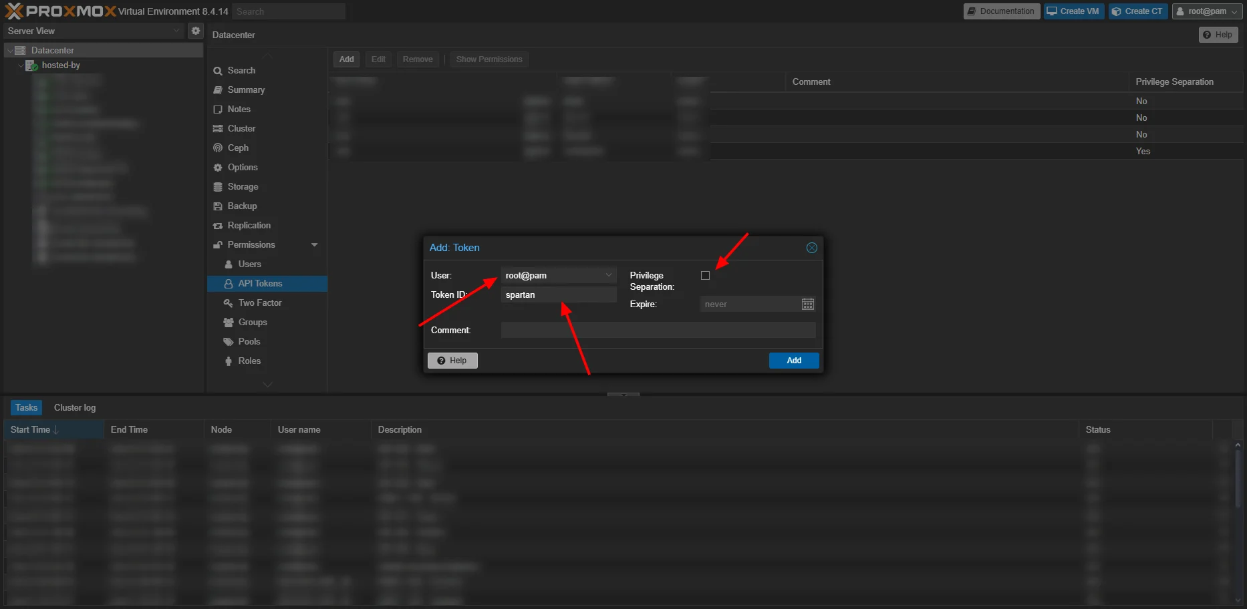The width and height of the screenshot is (1247, 609).
Task: Click the Notes icon in the side menu
Action: pyautogui.click(x=218, y=110)
